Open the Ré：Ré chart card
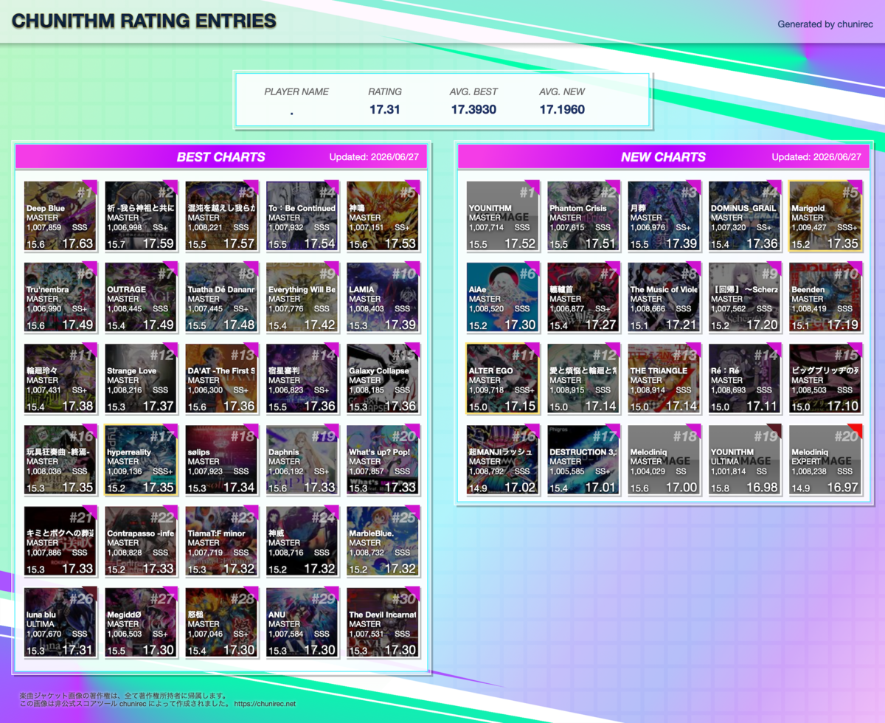 [x=744, y=378]
